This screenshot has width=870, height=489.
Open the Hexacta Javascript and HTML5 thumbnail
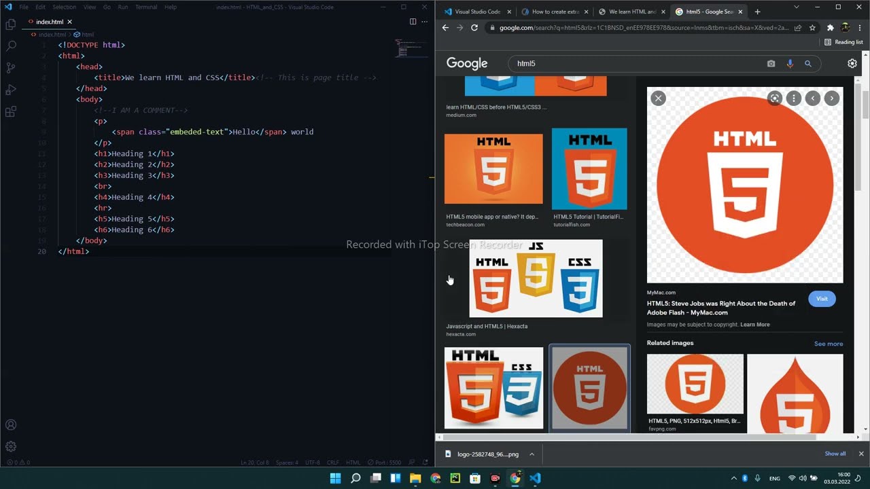(536, 278)
